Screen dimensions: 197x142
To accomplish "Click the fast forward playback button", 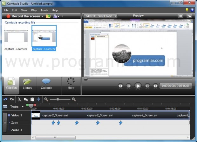I will [147, 86].
